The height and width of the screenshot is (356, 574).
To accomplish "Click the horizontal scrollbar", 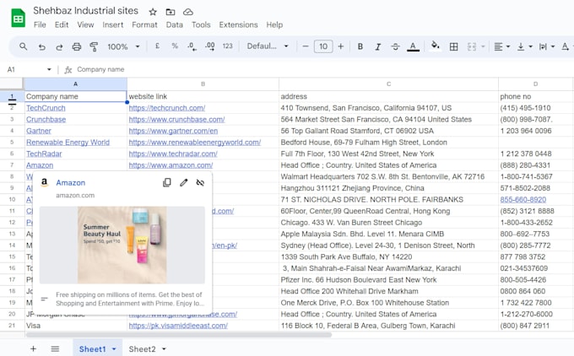I will click(x=179, y=334).
